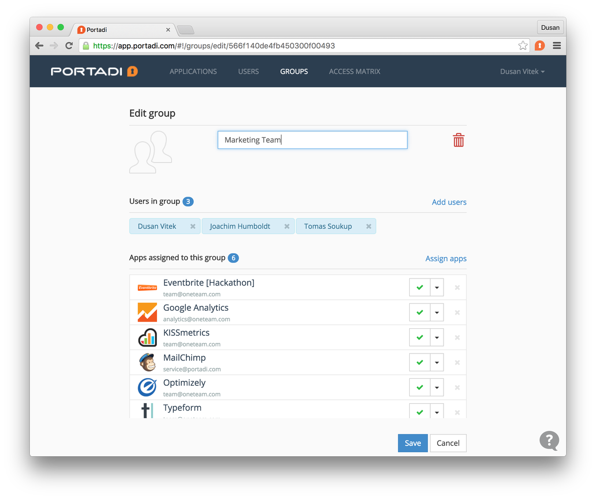Click the Portadi extension icon in the browser toolbar

540,46
